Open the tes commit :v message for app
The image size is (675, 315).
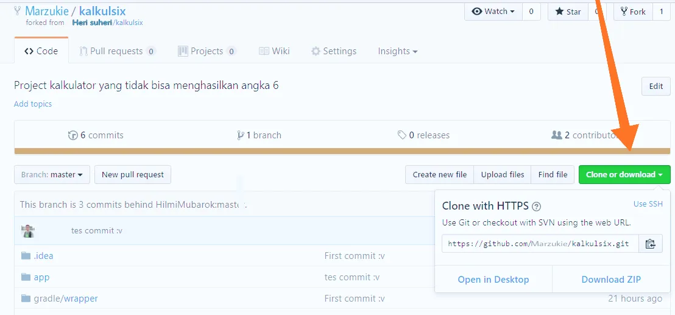coord(352,277)
